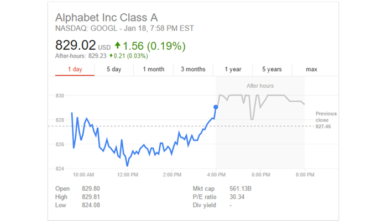Click the After hours shaded region label
Image resolution: width=387 pixels, height=221 pixels.
(260, 86)
